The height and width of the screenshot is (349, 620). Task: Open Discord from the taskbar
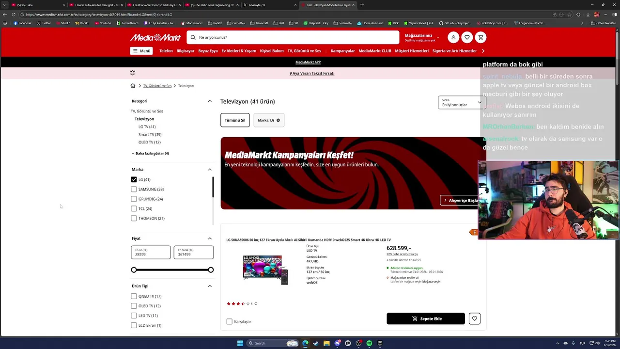337,343
